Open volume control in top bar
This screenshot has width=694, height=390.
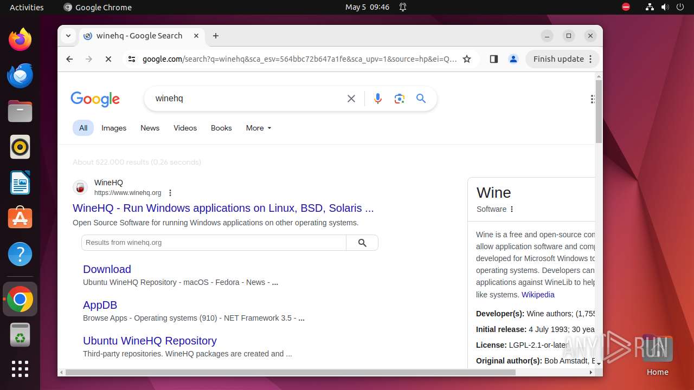pyautogui.click(x=665, y=7)
